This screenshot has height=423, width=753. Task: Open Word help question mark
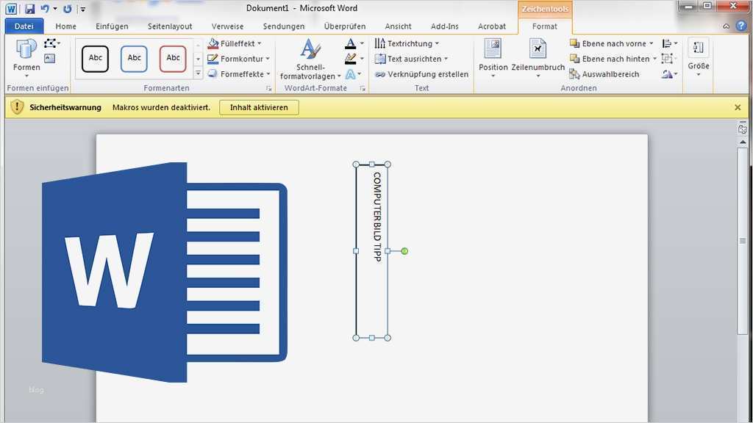coord(741,26)
